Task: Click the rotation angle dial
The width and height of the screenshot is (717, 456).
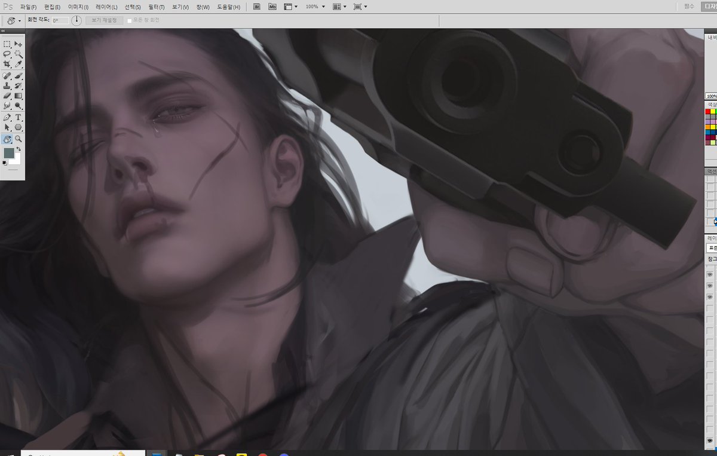Action: [x=76, y=20]
